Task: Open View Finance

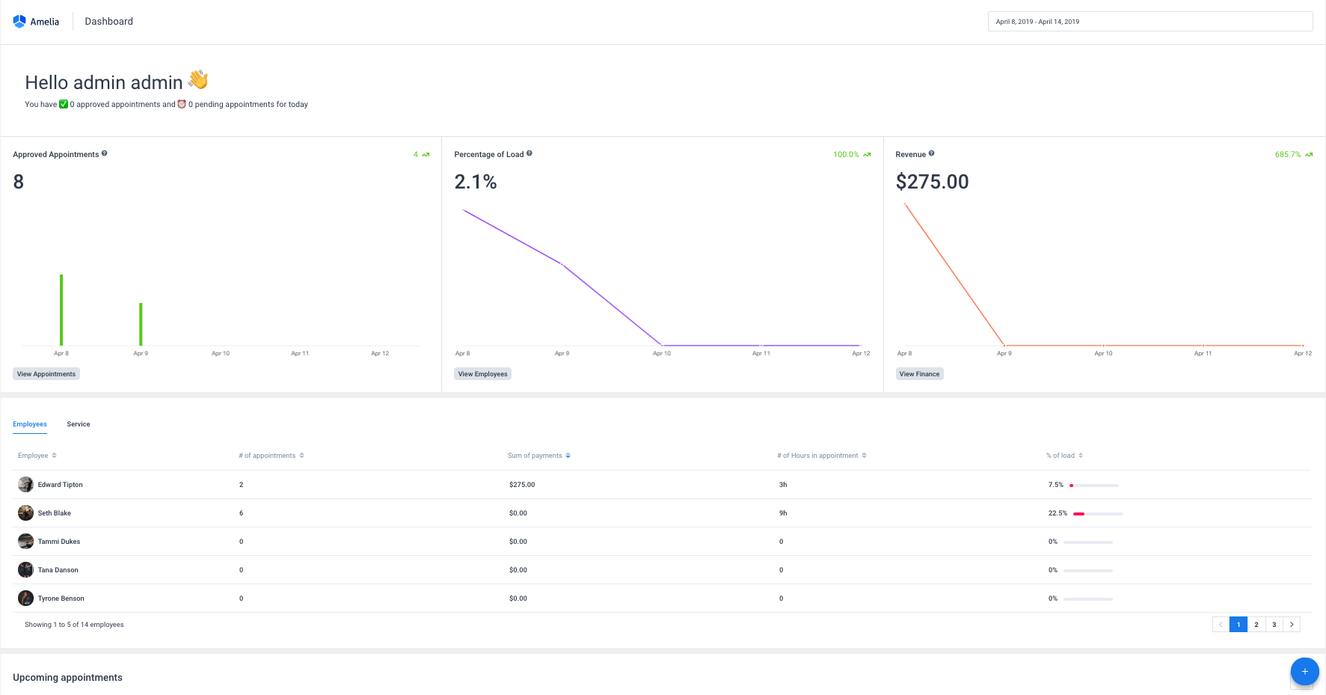Action: point(919,373)
